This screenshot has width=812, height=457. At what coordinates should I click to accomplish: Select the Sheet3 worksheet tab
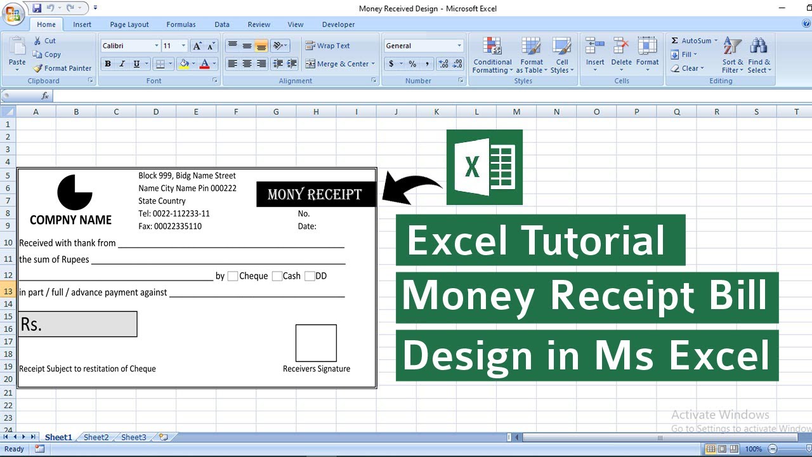[134, 437]
